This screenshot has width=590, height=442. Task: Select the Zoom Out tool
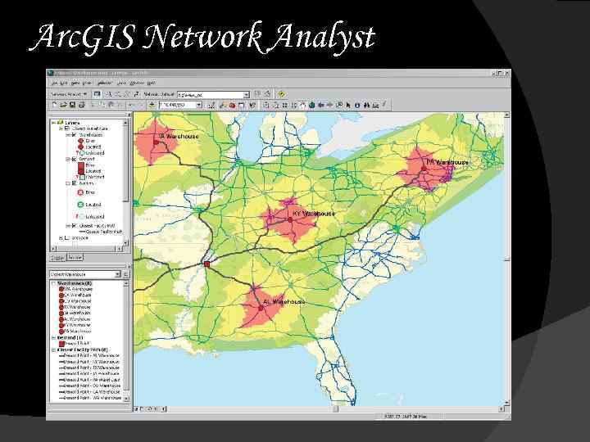[x=275, y=106]
